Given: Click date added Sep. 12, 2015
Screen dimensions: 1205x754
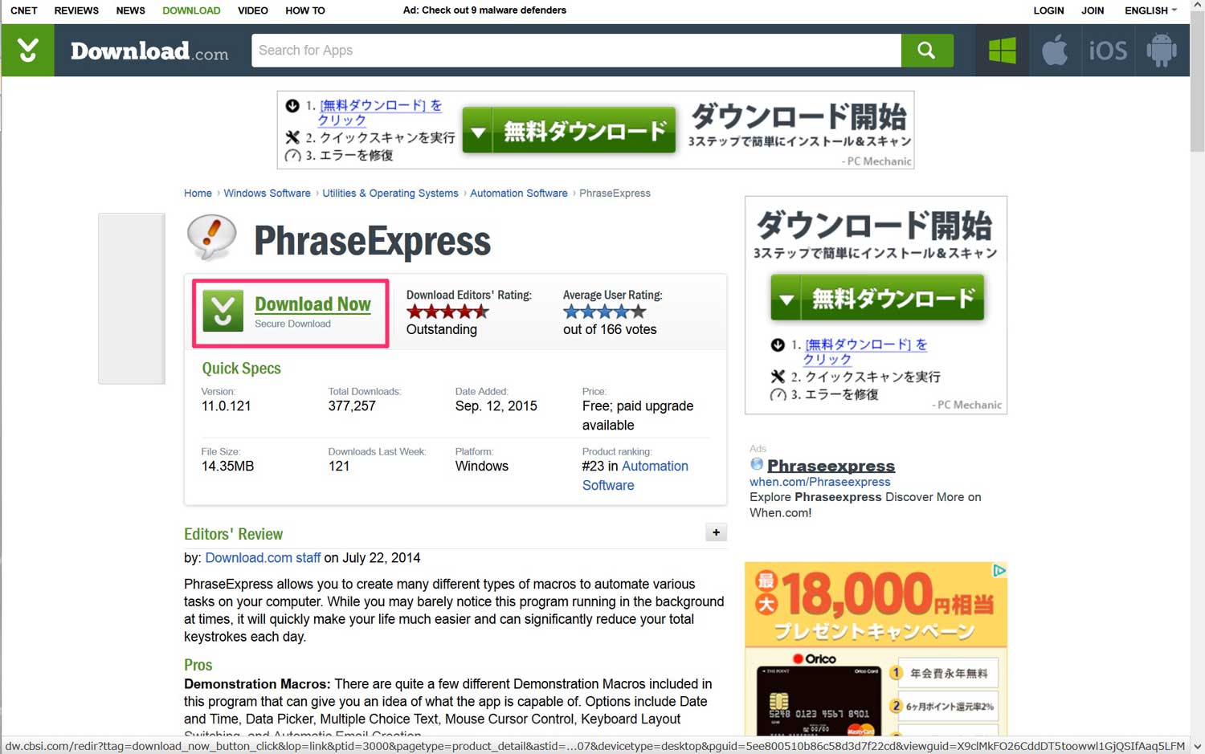Looking at the screenshot, I should (496, 406).
